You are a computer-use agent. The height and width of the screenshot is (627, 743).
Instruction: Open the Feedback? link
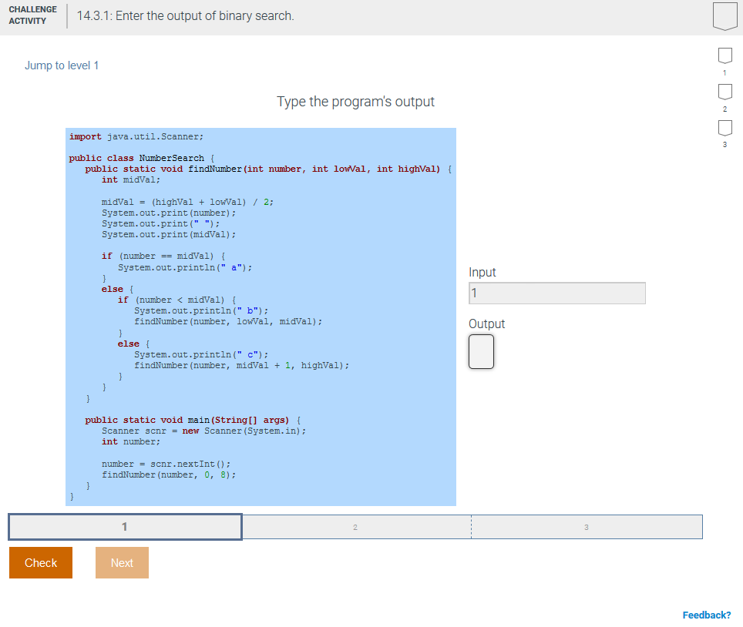[706, 615]
